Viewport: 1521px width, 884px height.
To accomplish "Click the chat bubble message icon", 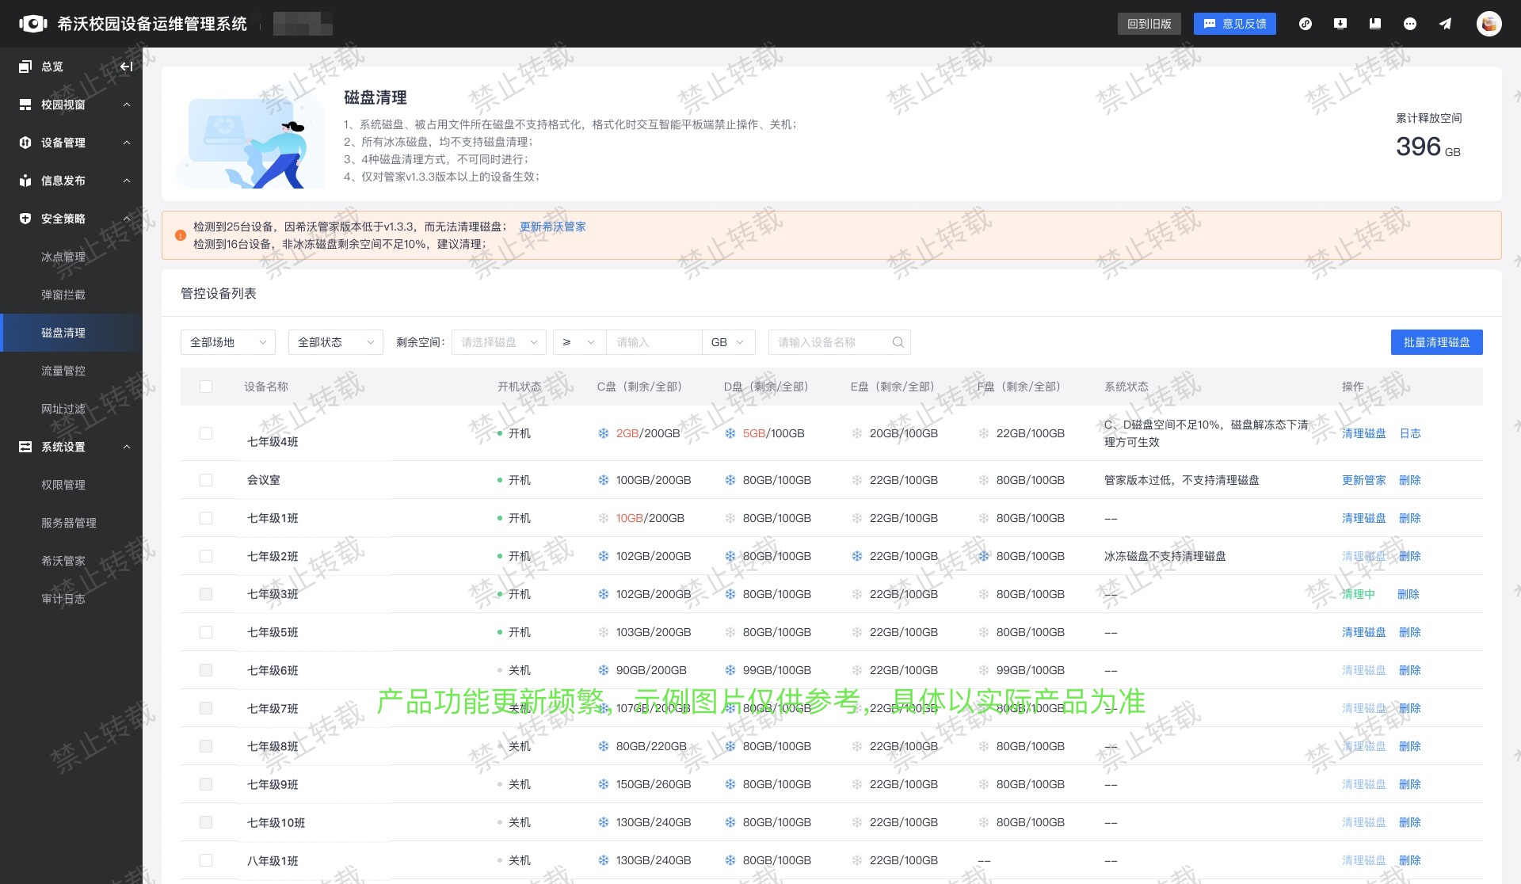I will coord(1410,24).
